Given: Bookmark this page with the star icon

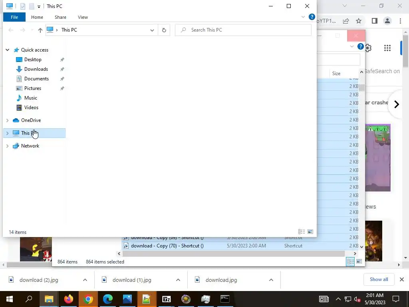Looking at the screenshot, I should coord(359,21).
